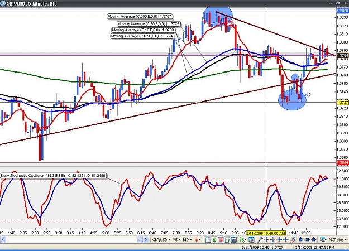
Task: Open the BID price type dropdown
Action: 187,240
